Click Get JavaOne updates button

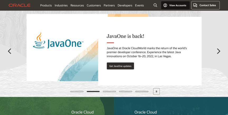coord(120,66)
